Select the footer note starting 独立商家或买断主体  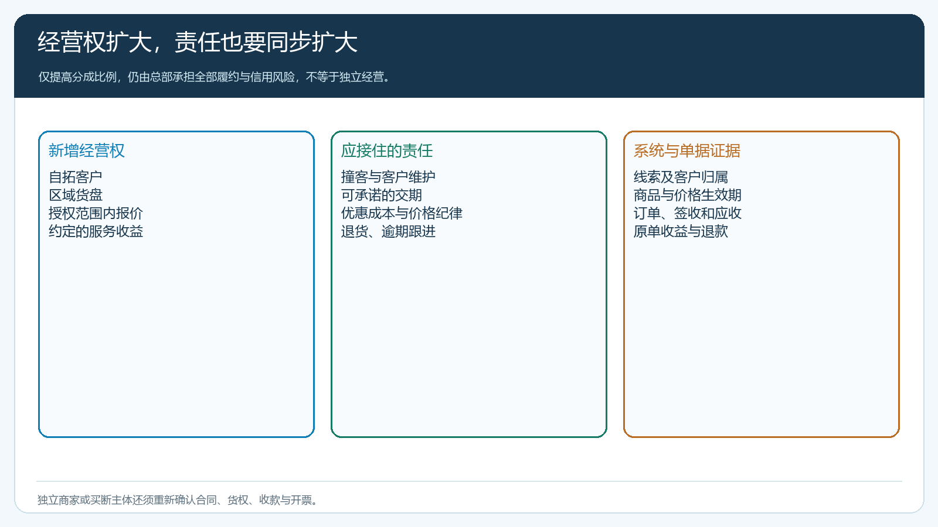point(179,500)
